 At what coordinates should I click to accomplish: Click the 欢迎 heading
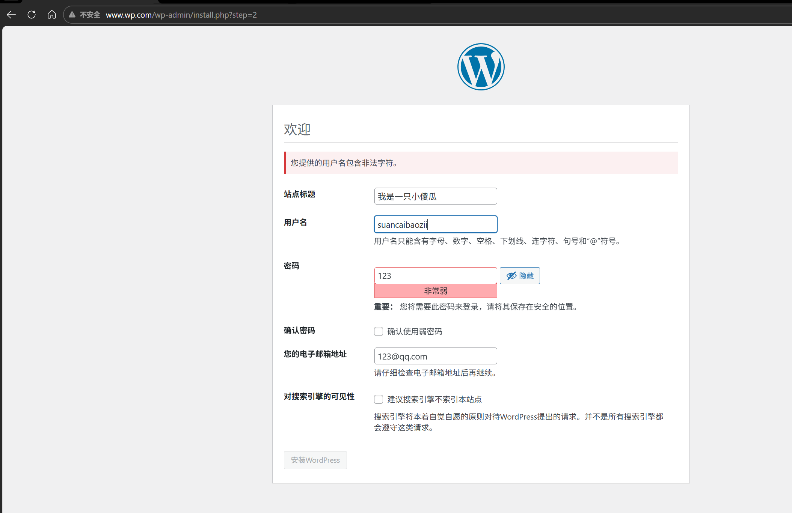tap(297, 129)
